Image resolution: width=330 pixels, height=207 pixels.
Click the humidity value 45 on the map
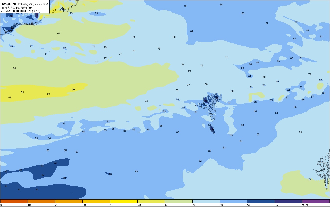coord(54,10)
